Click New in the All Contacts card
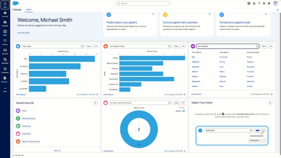The height and width of the screenshot is (158, 281). coord(264,46)
